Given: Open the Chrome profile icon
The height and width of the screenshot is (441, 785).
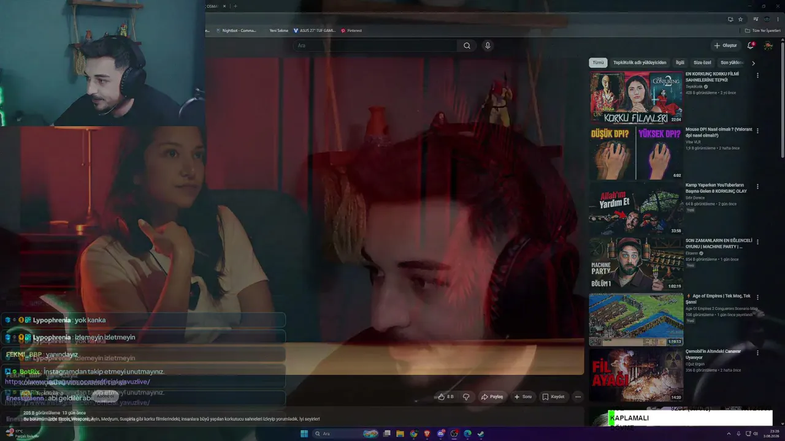Looking at the screenshot, I should pos(767,19).
